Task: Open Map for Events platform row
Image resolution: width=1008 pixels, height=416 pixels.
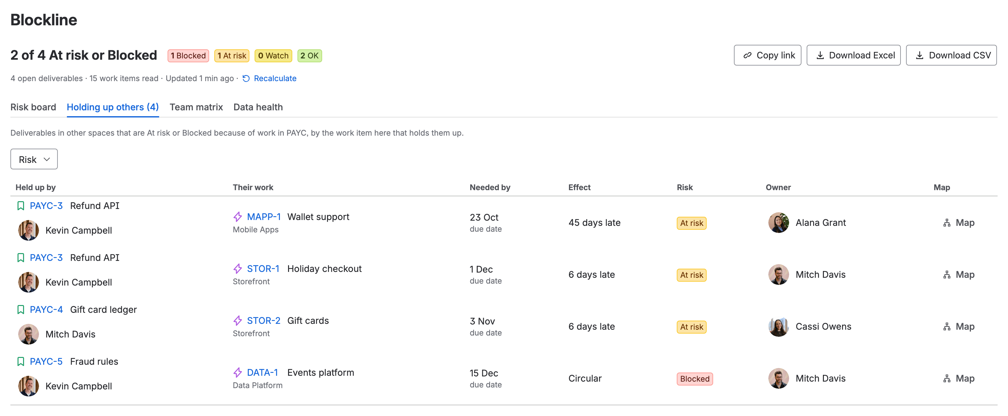Action: click(x=958, y=379)
